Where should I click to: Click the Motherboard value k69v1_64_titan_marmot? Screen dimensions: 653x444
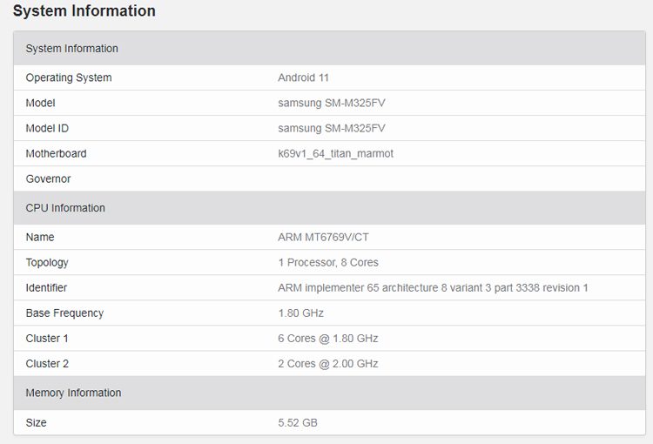(335, 153)
